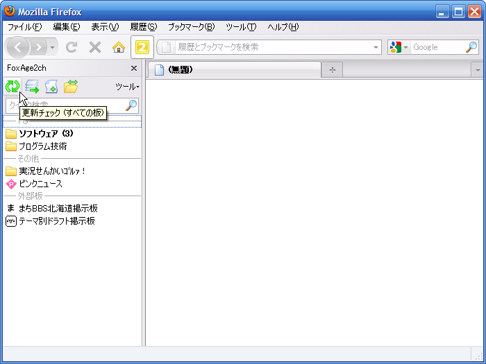The width and height of the screenshot is (486, 364).
Task: Select the ピンクニュース board
Action: click(40, 184)
